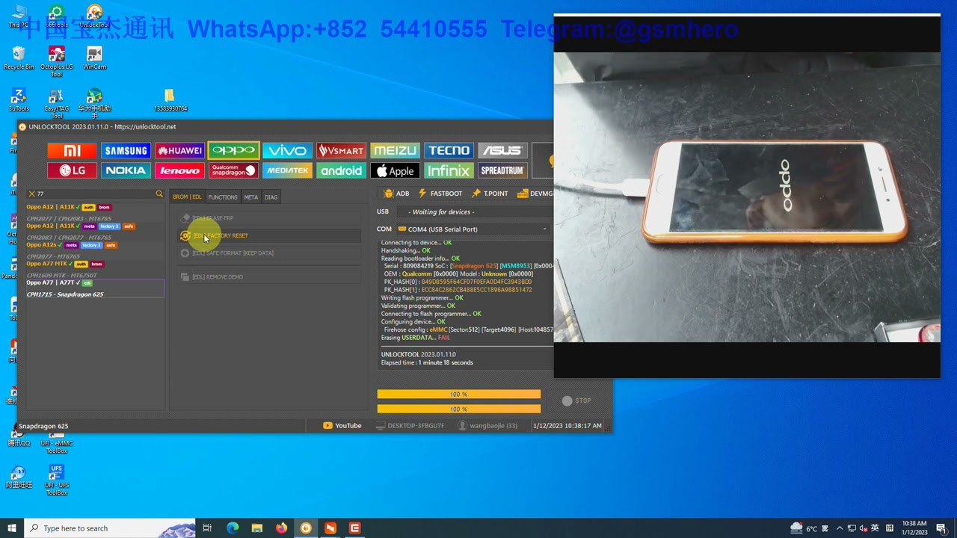Image resolution: width=957 pixels, height=538 pixels.
Task: Click the [EDL] ERASE FRP button
Action: [x=269, y=218]
